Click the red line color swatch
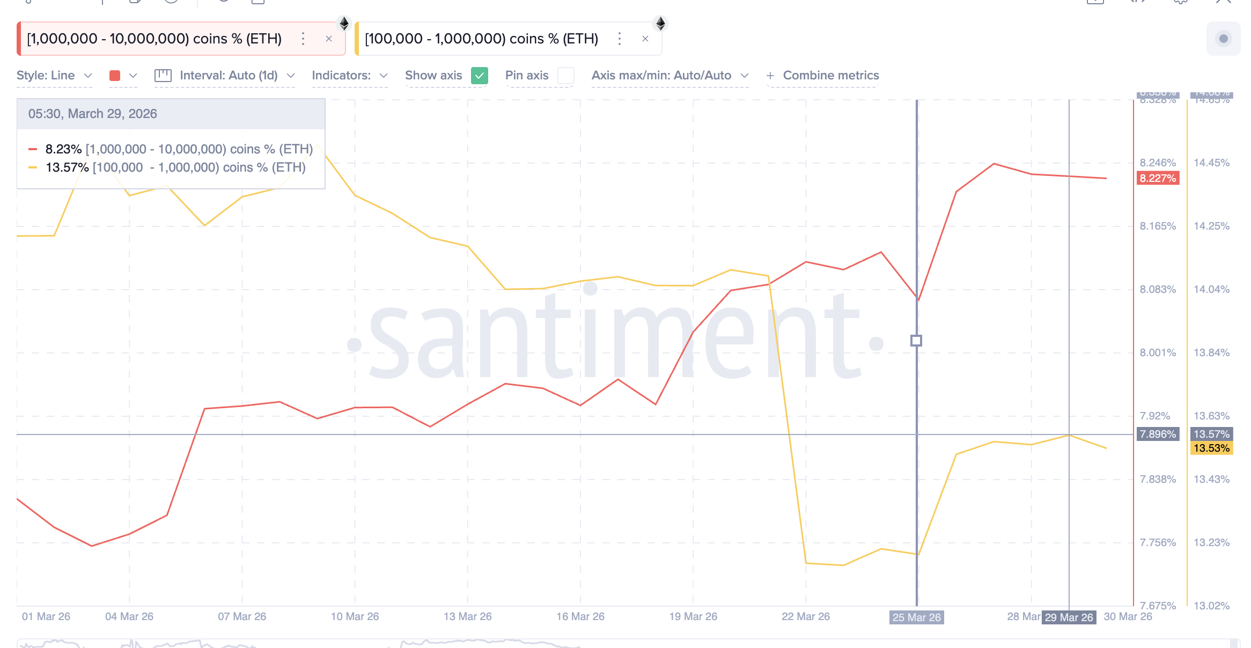This screenshot has height=648, width=1251. coord(115,76)
